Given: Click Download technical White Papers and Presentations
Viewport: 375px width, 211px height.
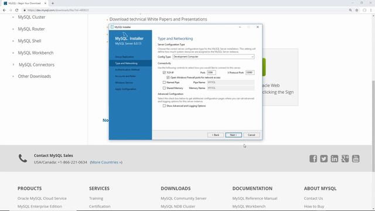Looking at the screenshot, I should pos(158,19).
